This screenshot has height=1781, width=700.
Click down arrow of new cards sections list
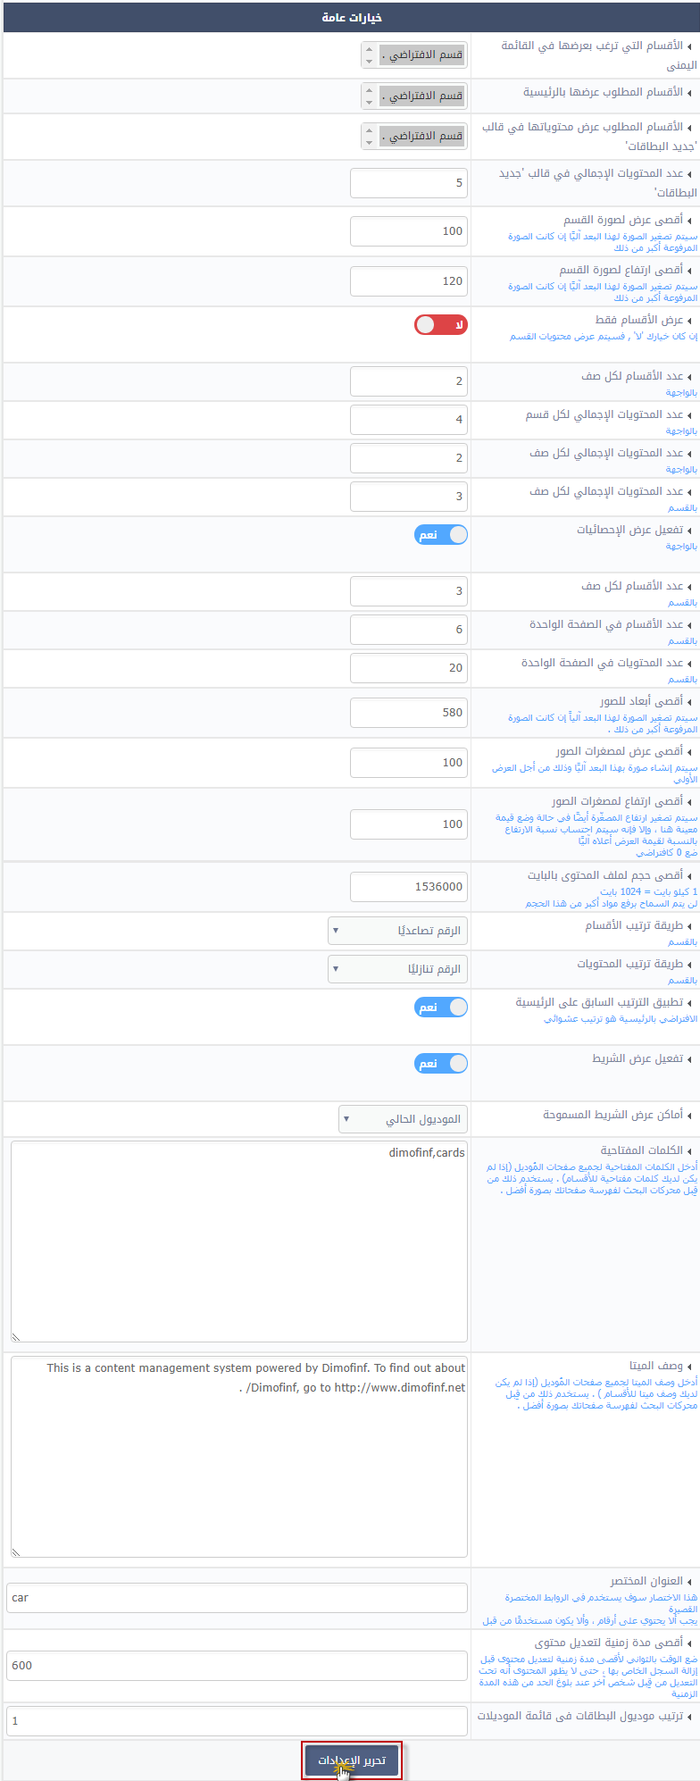tap(370, 142)
